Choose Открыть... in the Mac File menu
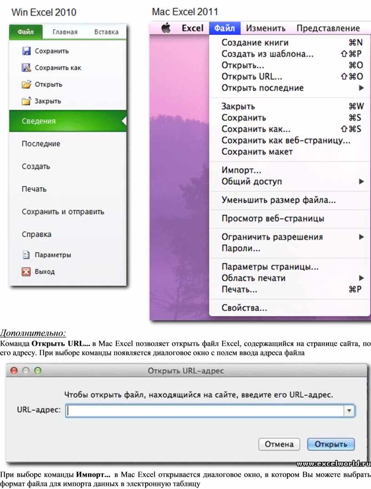The height and width of the screenshot is (489, 371). click(290, 65)
